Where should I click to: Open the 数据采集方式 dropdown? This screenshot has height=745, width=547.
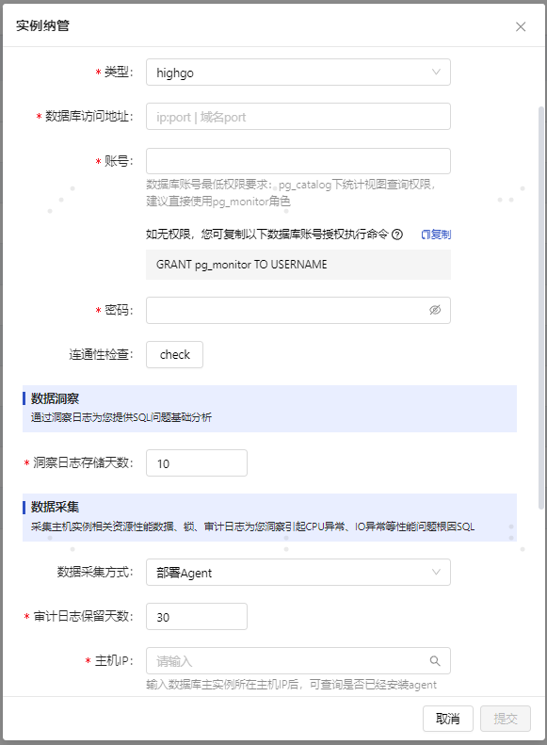[x=298, y=573]
